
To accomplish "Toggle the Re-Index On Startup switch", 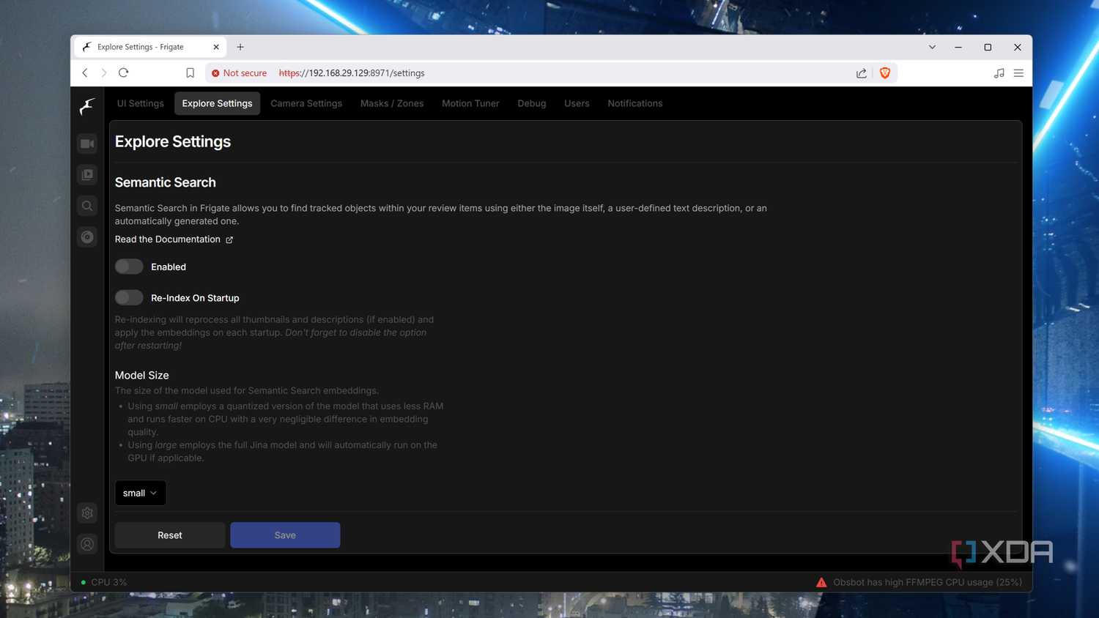I will pyautogui.click(x=129, y=297).
